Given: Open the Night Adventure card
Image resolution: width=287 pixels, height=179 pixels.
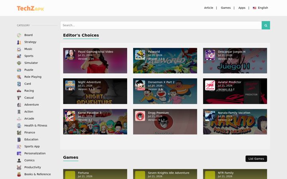Looking at the screenshot, I should [x=95, y=91].
